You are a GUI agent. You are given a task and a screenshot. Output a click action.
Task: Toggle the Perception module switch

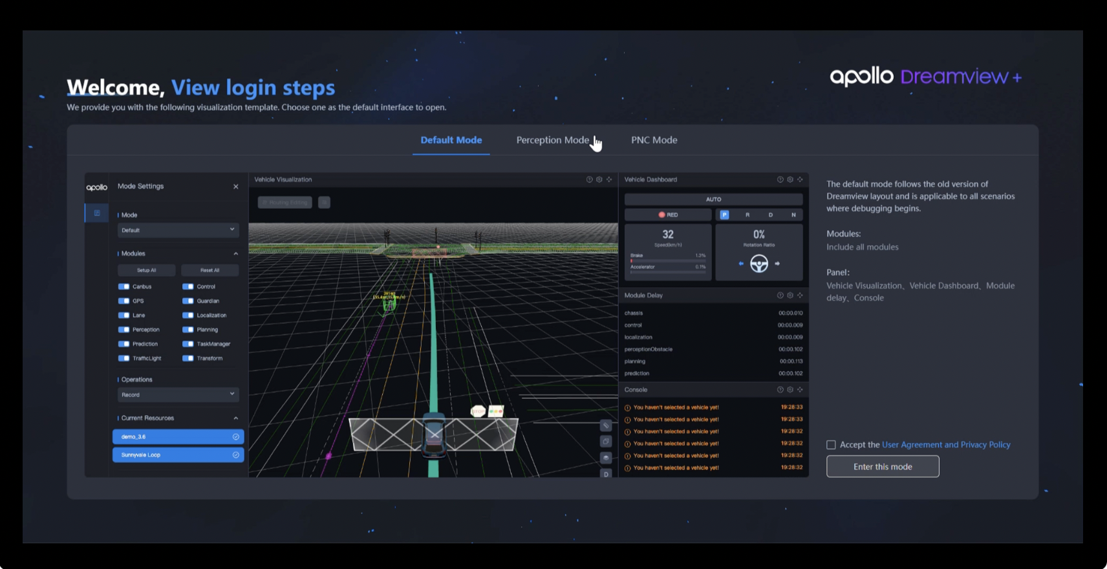[124, 329]
